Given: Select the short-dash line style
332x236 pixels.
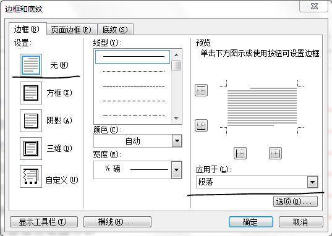Looking at the screenshot, I should click(134, 86).
